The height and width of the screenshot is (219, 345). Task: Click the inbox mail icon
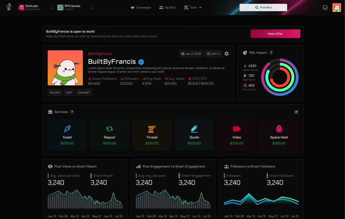coord(325,7)
